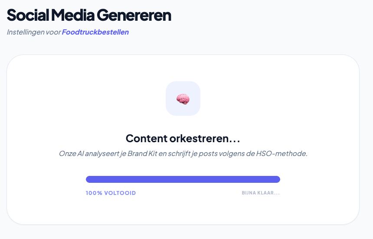The image size is (373, 239).
Task: Click the "Instellingen voor" subtitle text
Action: 33,32
